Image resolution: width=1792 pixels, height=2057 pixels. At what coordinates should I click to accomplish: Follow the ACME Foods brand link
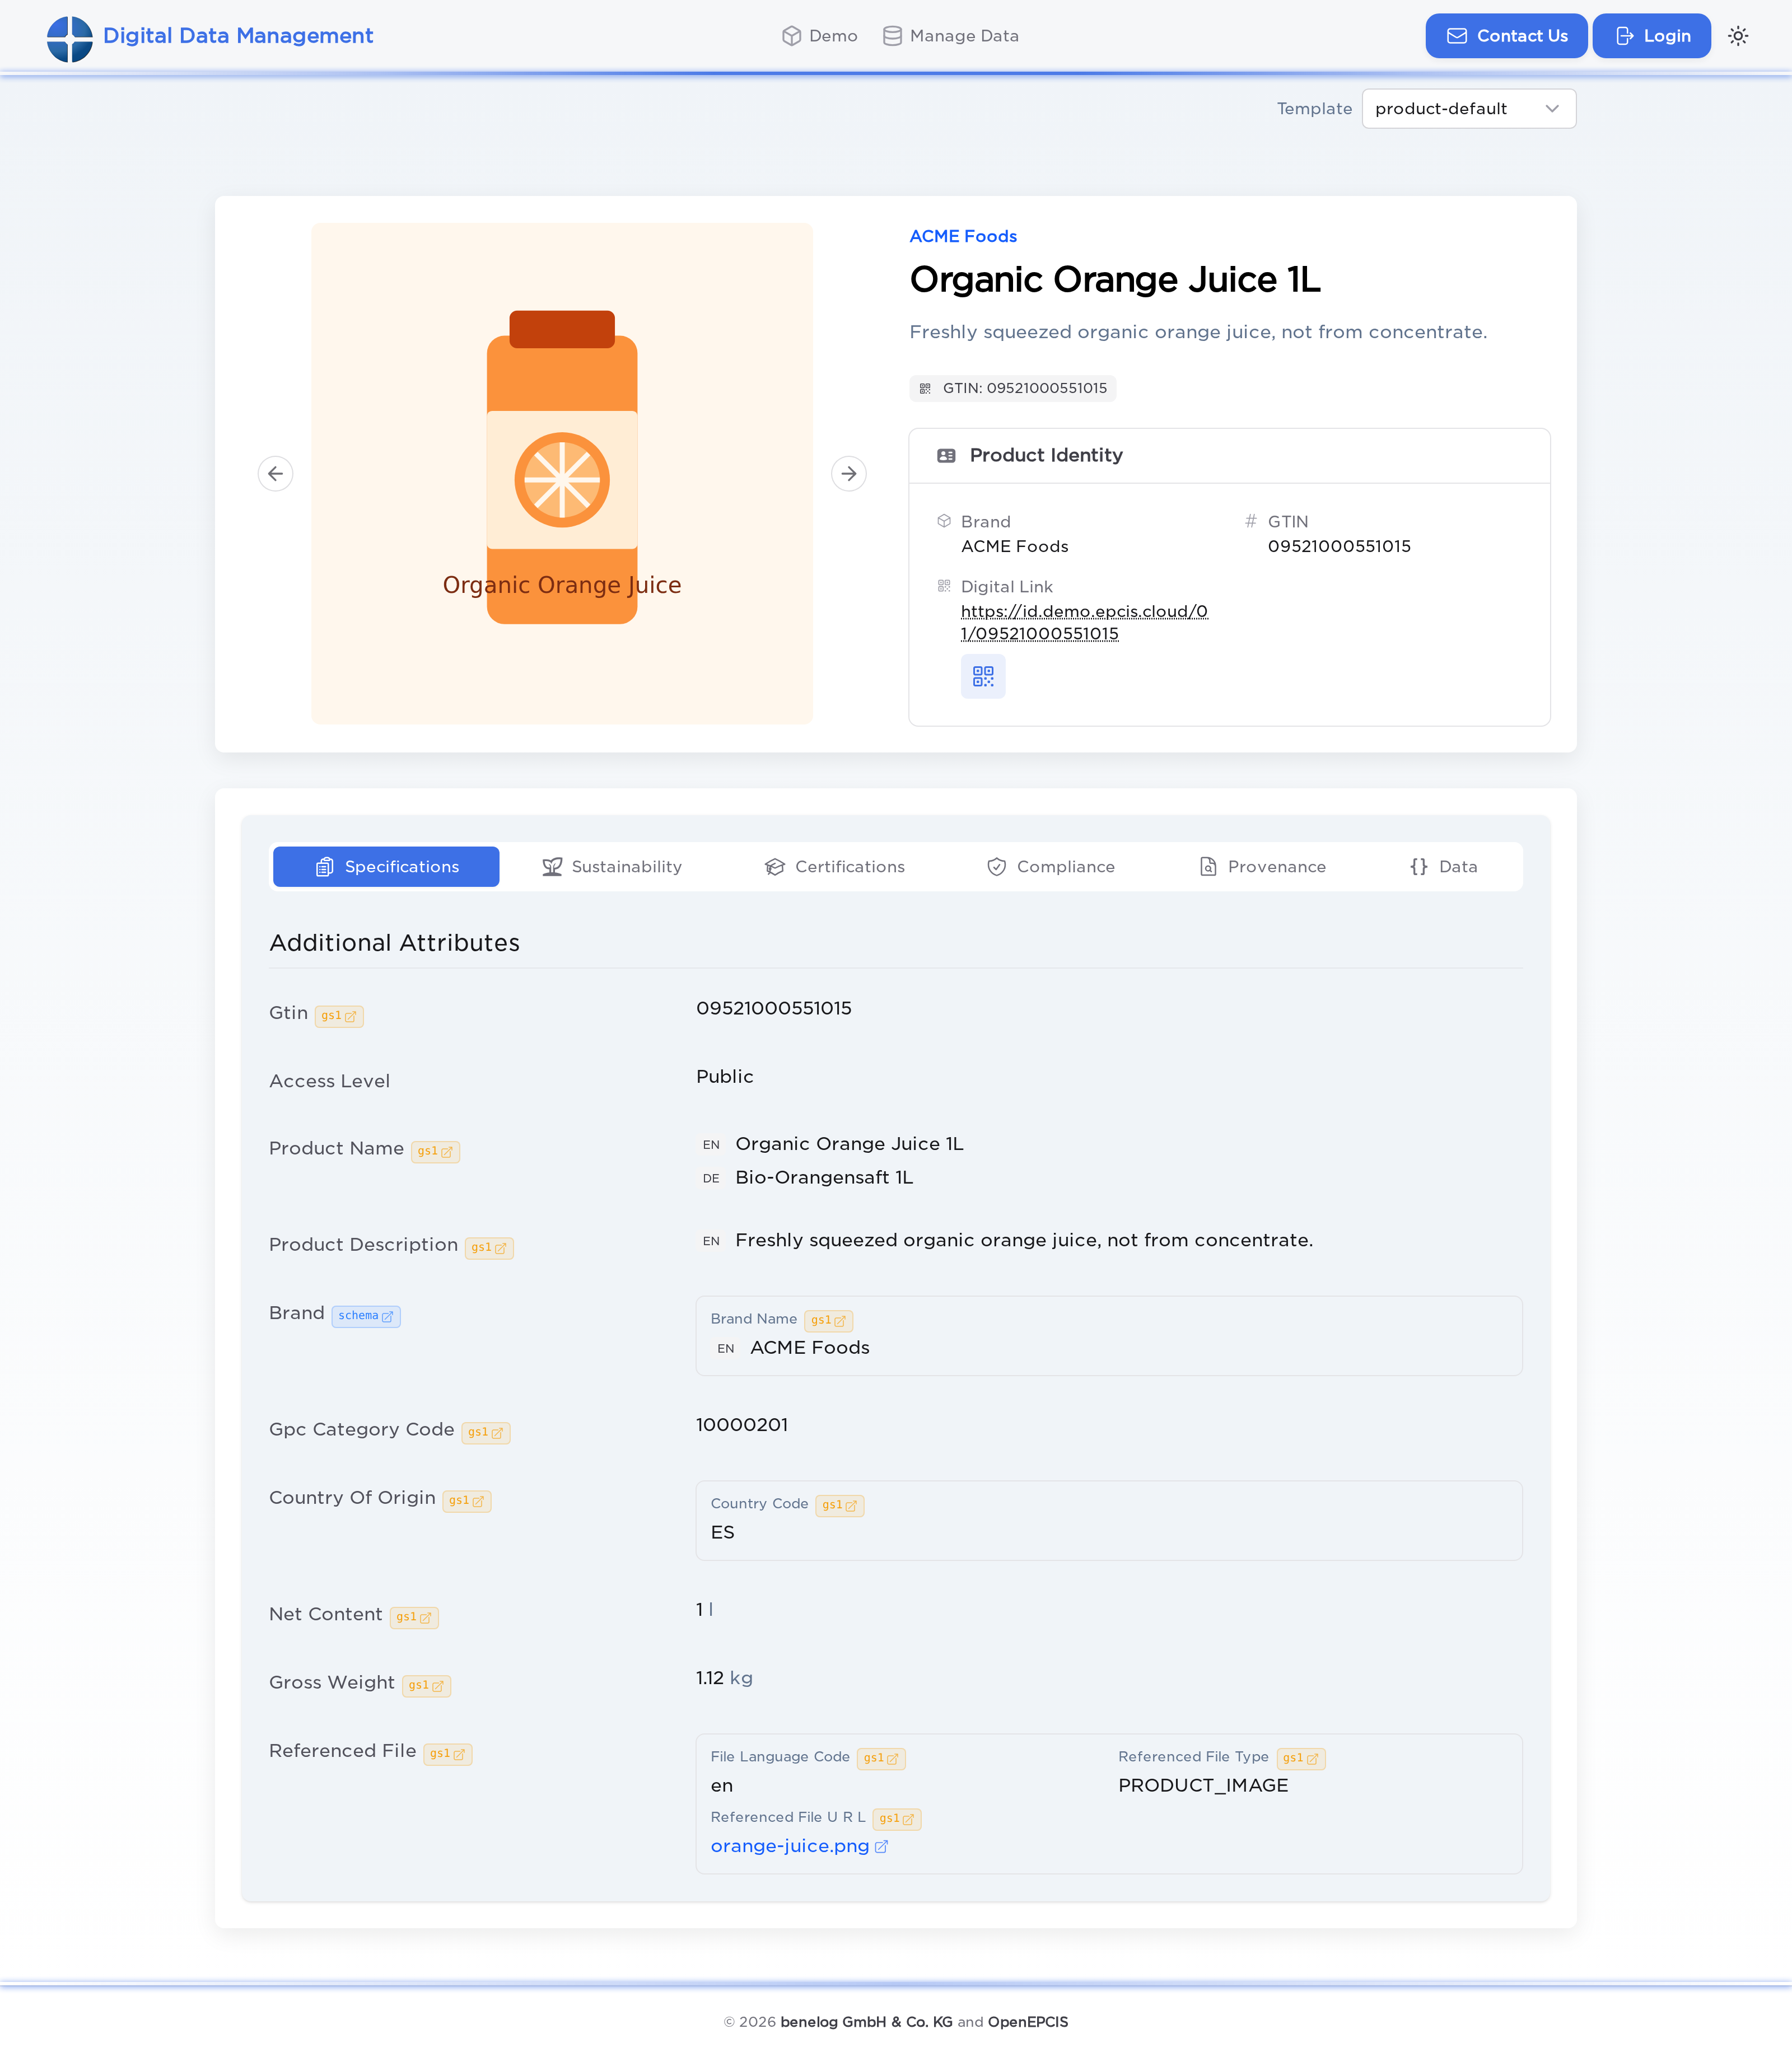963,237
